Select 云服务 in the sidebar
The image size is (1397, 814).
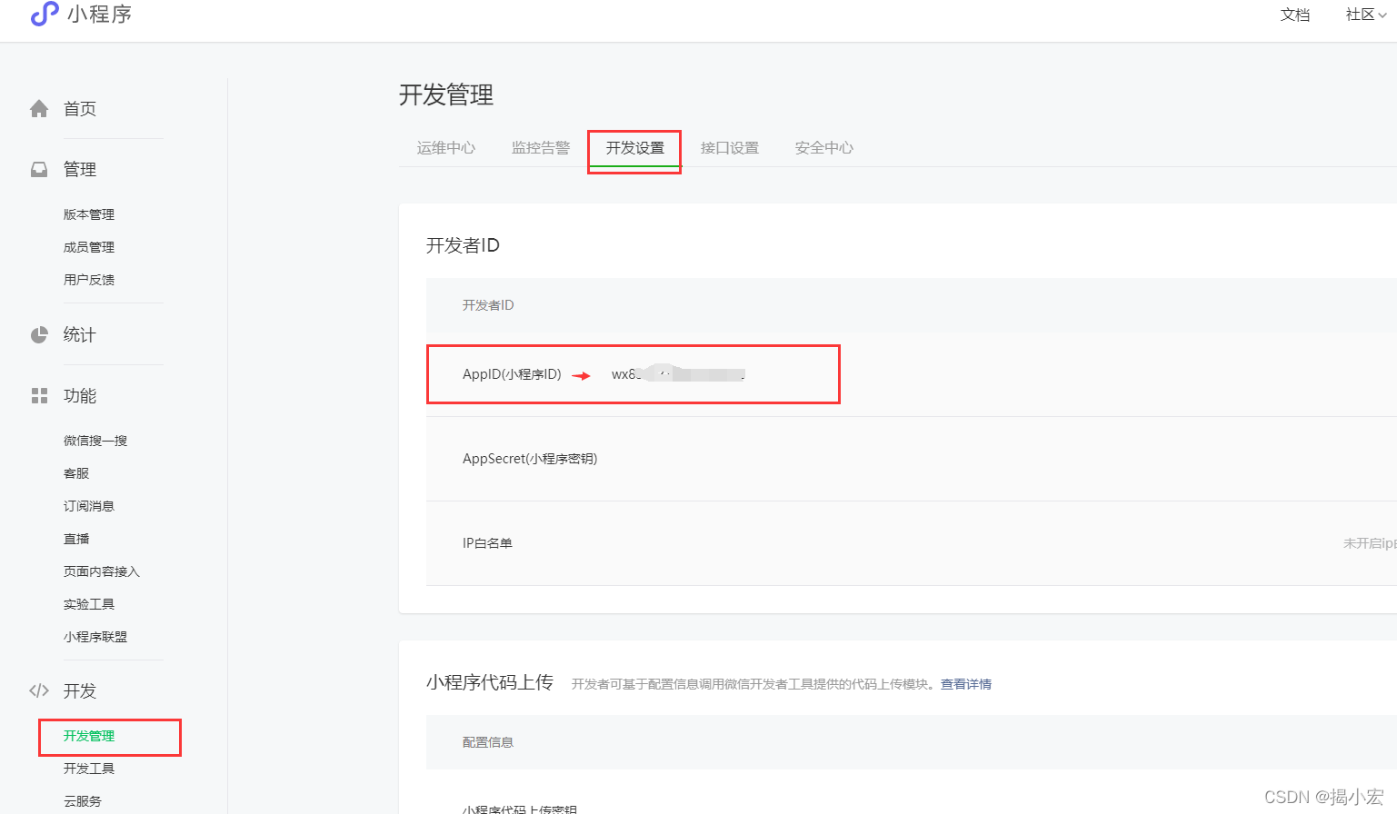[83, 800]
